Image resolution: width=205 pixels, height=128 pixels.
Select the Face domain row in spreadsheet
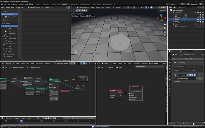point(10,31)
